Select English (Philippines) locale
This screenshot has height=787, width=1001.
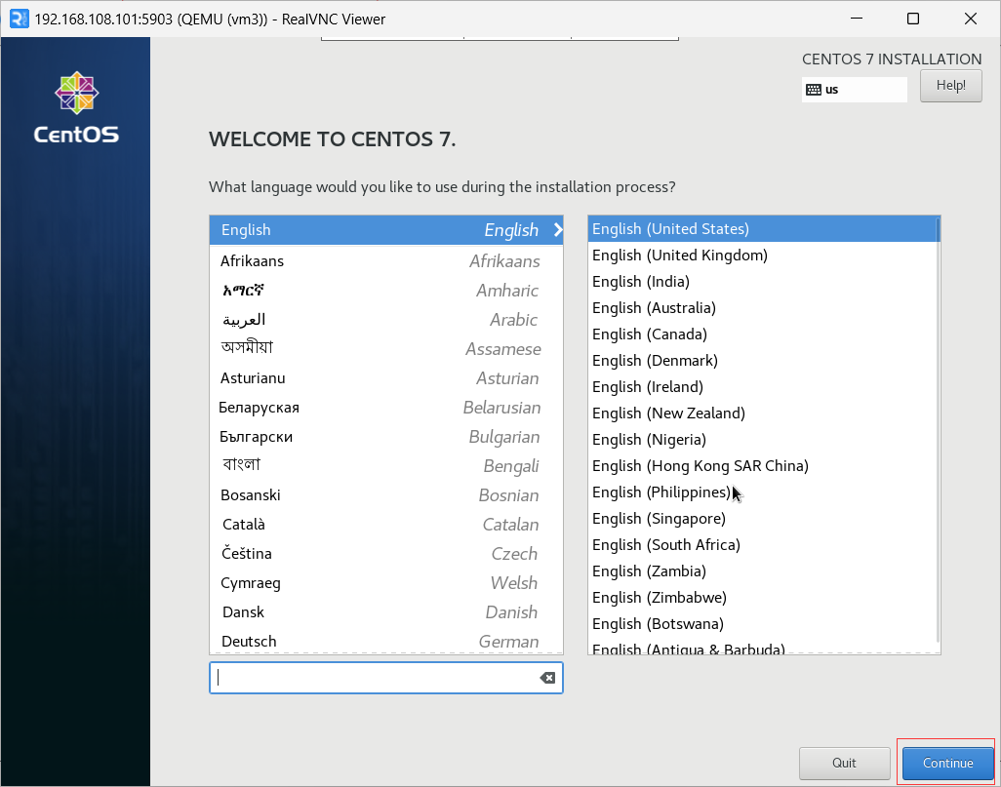coord(762,492)
